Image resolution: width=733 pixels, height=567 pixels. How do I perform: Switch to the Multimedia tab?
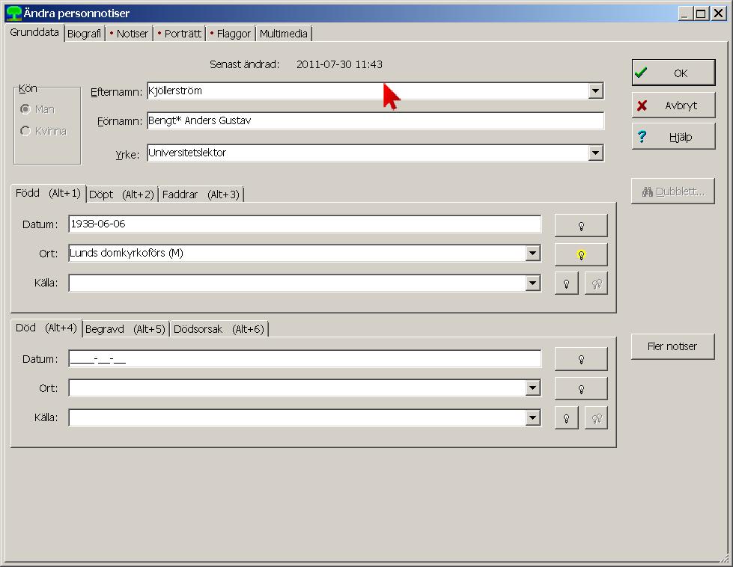coord(284,34)
